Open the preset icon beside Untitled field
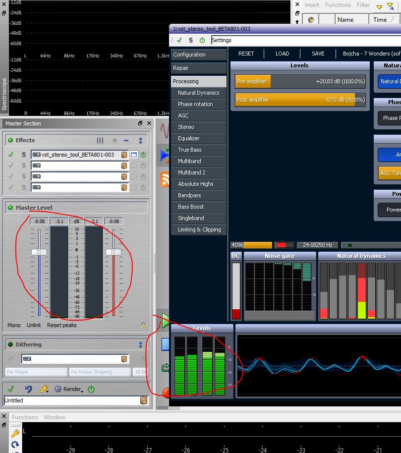The height and width of the screenshot is (453, 401). [x=144, y=400]
